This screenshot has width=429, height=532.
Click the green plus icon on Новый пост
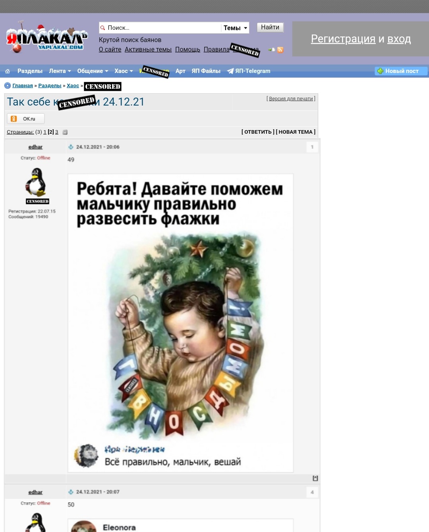click(380, 71)
